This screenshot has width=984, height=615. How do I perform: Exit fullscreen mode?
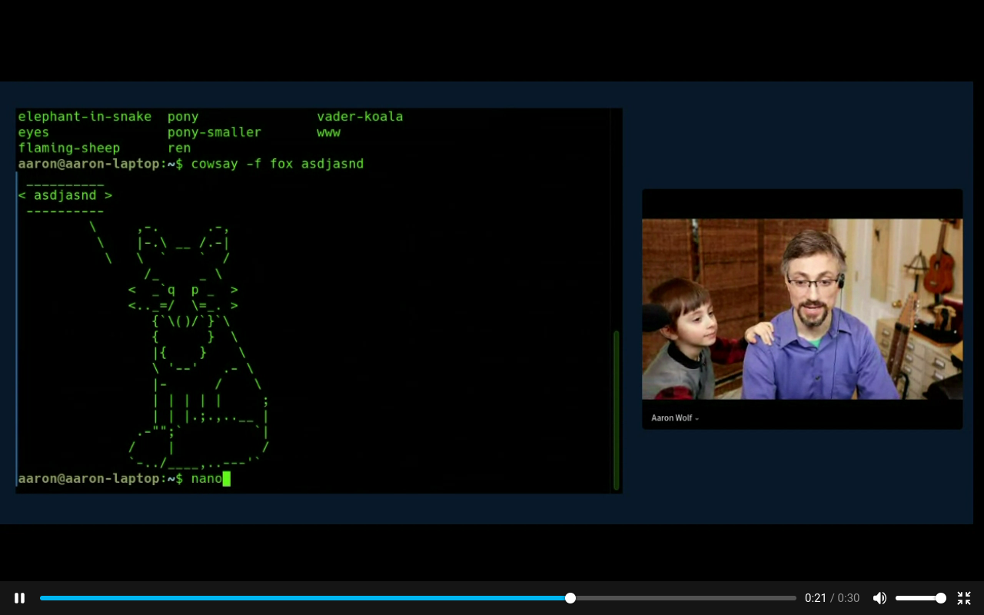[x=964, y=598]
